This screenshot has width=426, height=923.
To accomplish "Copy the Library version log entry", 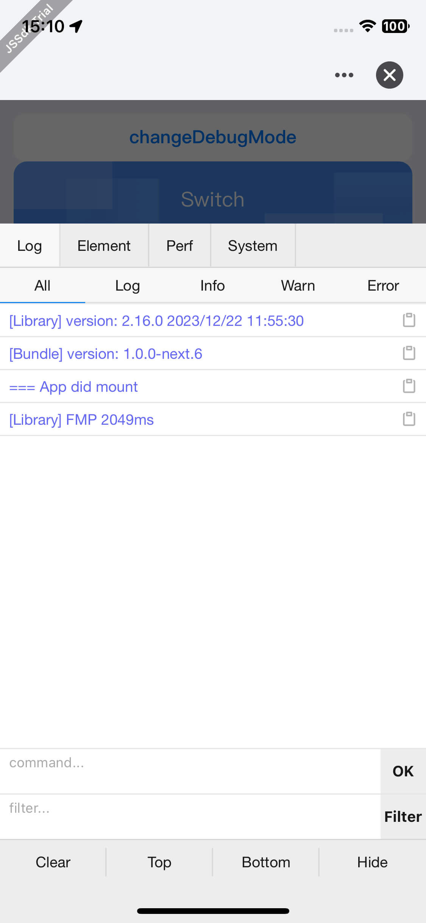I will [x=409, y=320].
